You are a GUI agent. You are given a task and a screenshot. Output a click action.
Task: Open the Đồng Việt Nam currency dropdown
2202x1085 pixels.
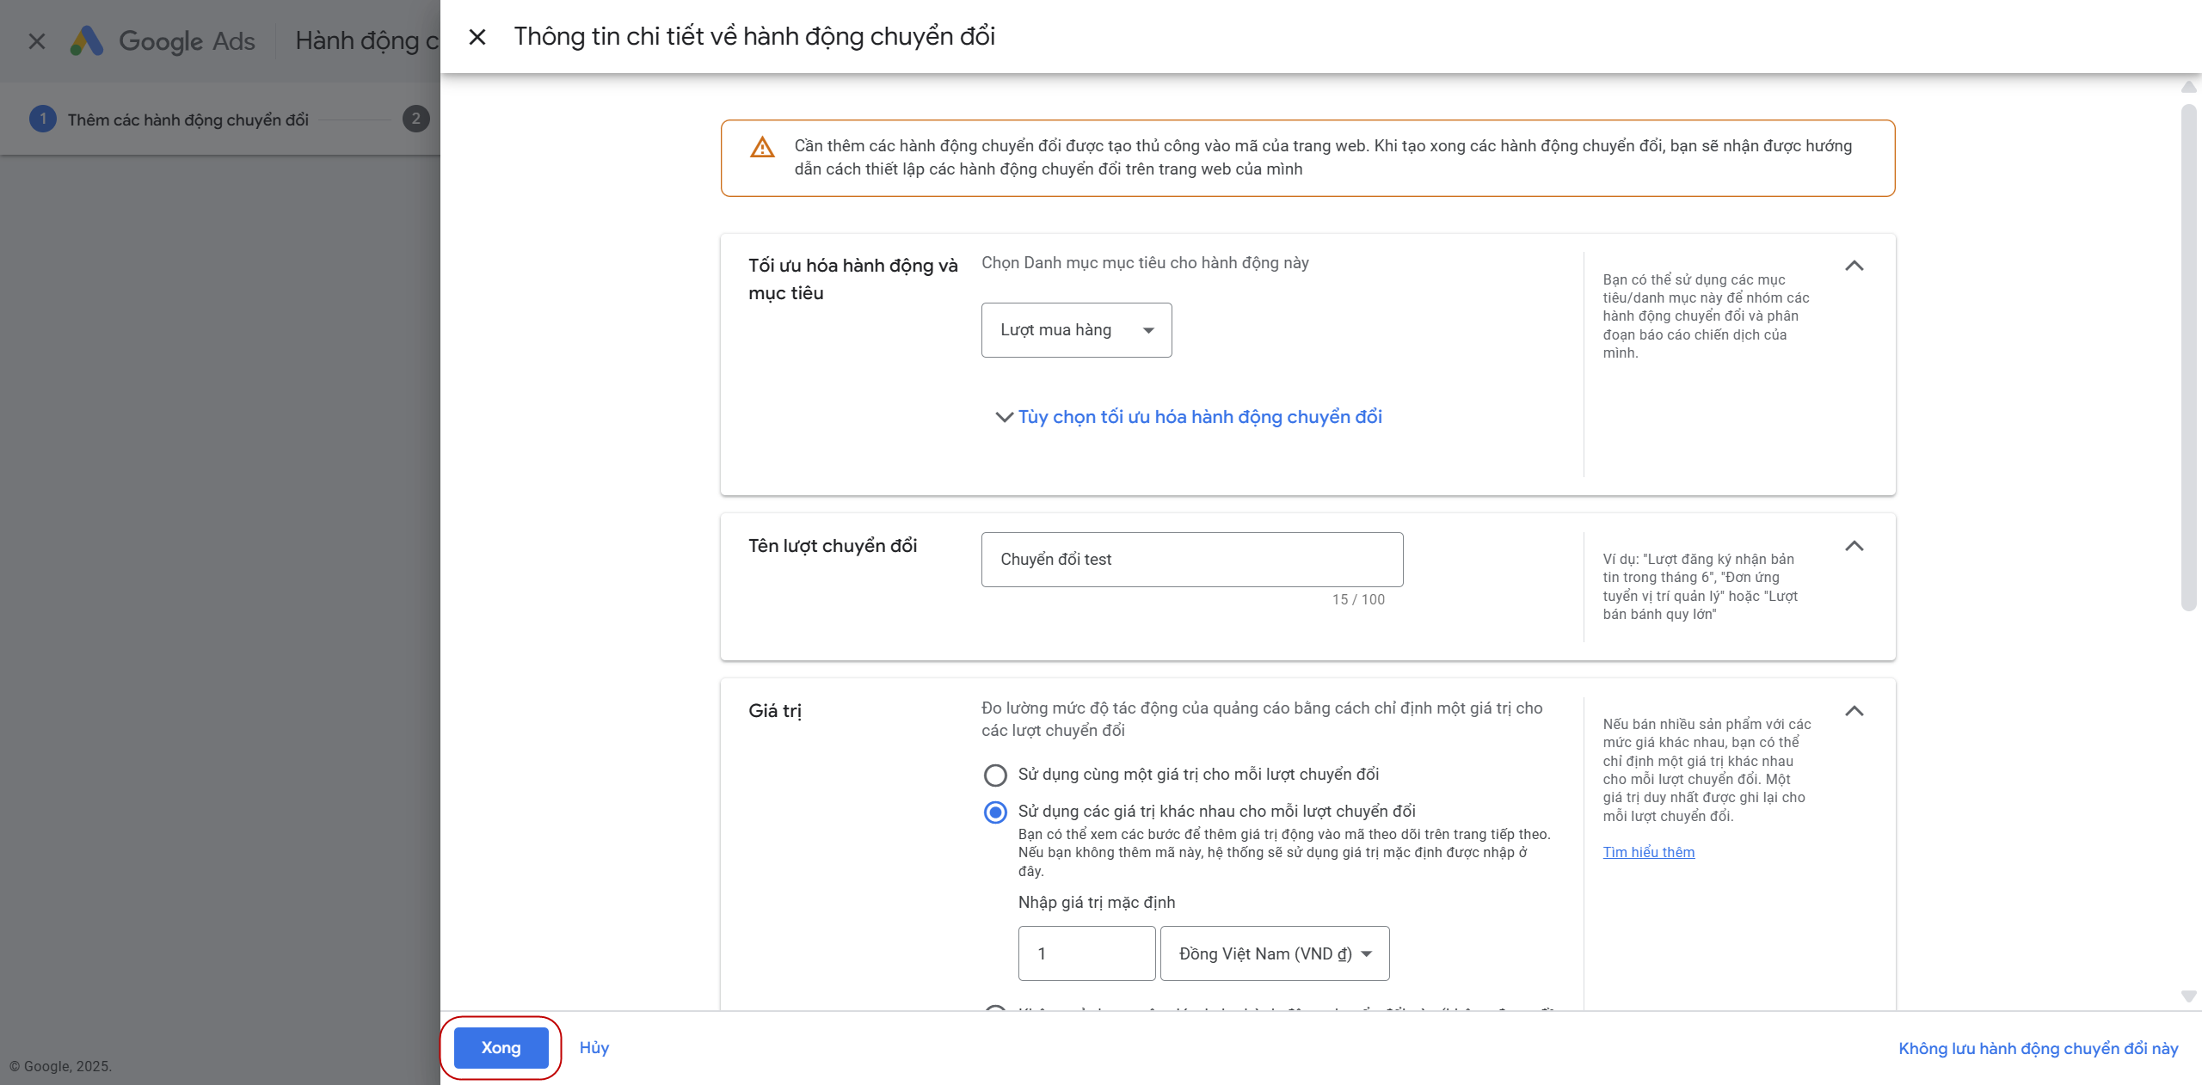click(1274, 953)
